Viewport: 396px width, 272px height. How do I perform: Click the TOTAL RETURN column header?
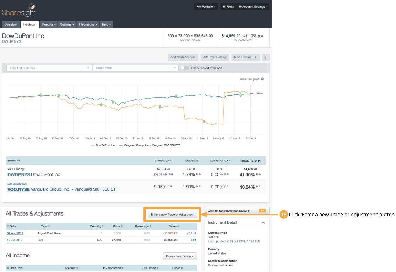click(x=250, y=161)
